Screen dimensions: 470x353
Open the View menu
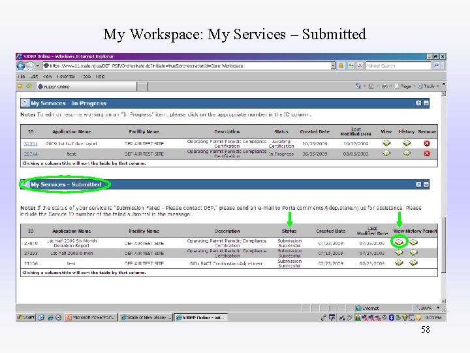click(x=48, y=76)
